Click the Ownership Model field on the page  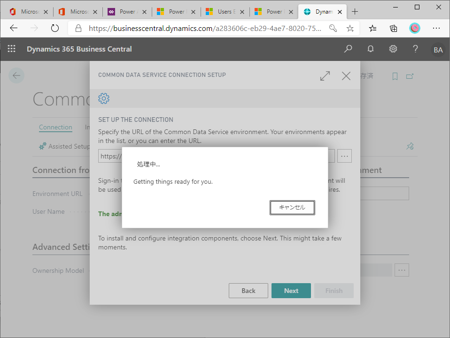point(376,270)
